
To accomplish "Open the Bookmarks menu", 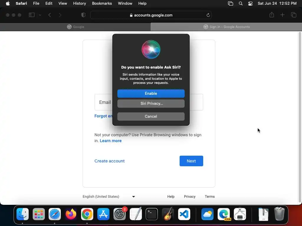I will [x=102, y=4].
